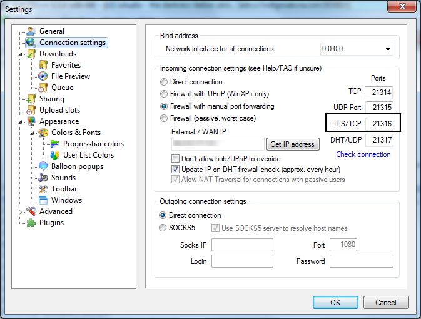Click the File Preview player icon
The height and width of the screenshot is (319, 421).
click(43, 76)
